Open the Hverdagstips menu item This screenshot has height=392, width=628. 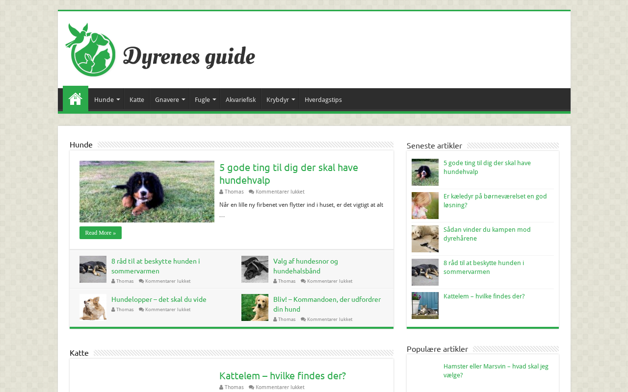tap(323, 100)
